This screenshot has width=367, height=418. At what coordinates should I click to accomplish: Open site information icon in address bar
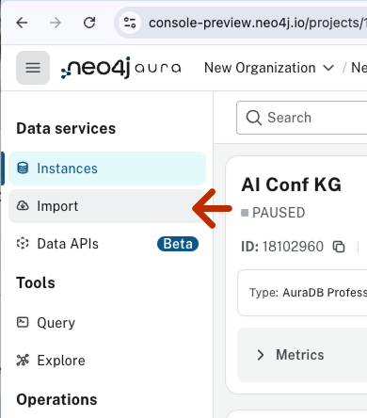(x=130, y=23)
